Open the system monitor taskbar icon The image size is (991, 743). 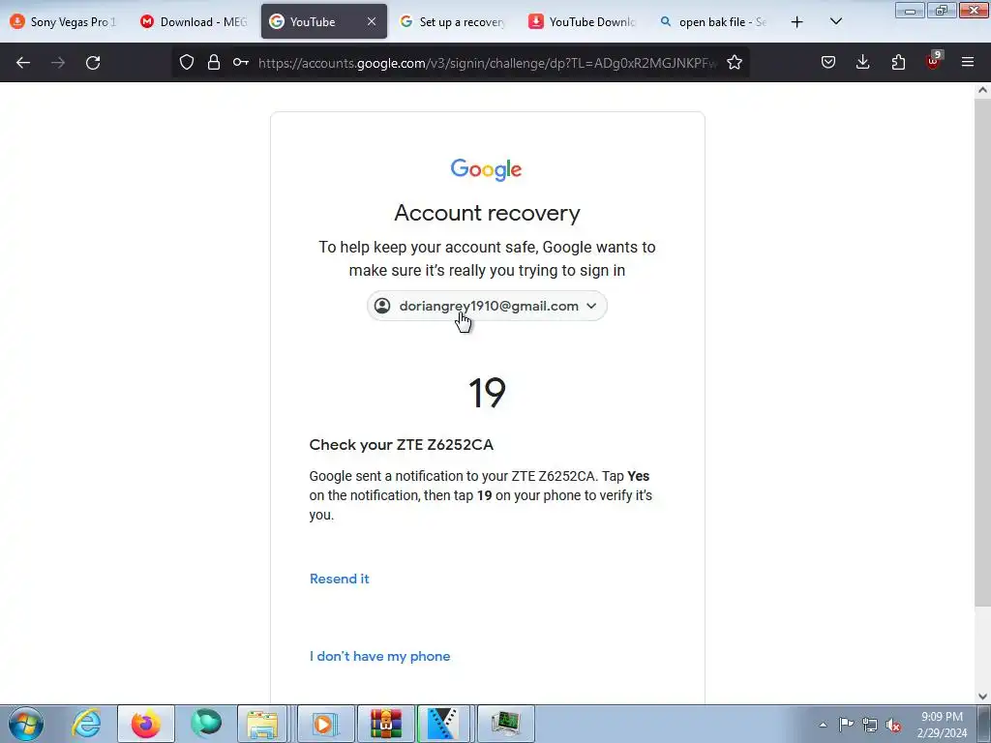pos(505,724)
